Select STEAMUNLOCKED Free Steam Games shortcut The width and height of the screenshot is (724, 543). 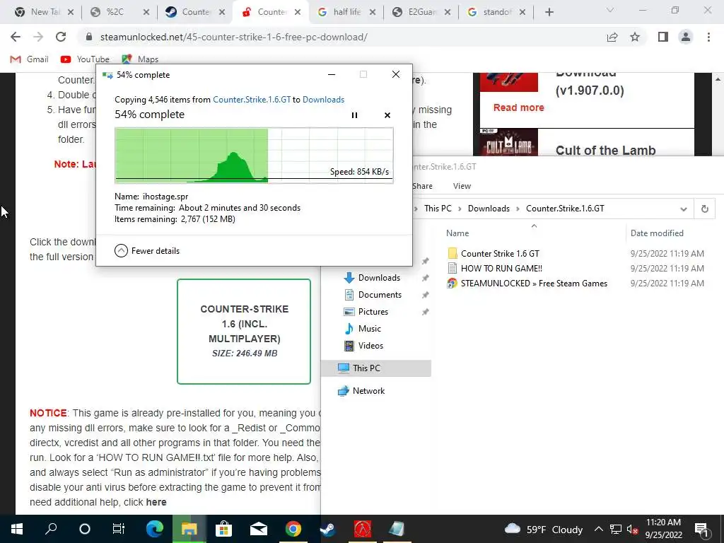click(x=533, y=283)
